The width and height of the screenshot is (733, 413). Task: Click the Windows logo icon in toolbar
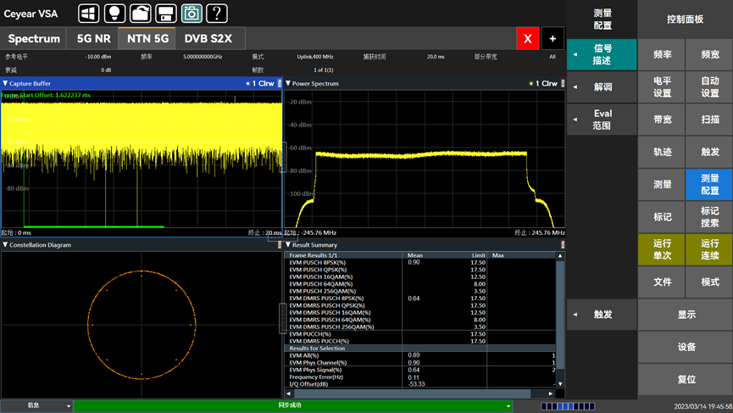tap(89, 13)
